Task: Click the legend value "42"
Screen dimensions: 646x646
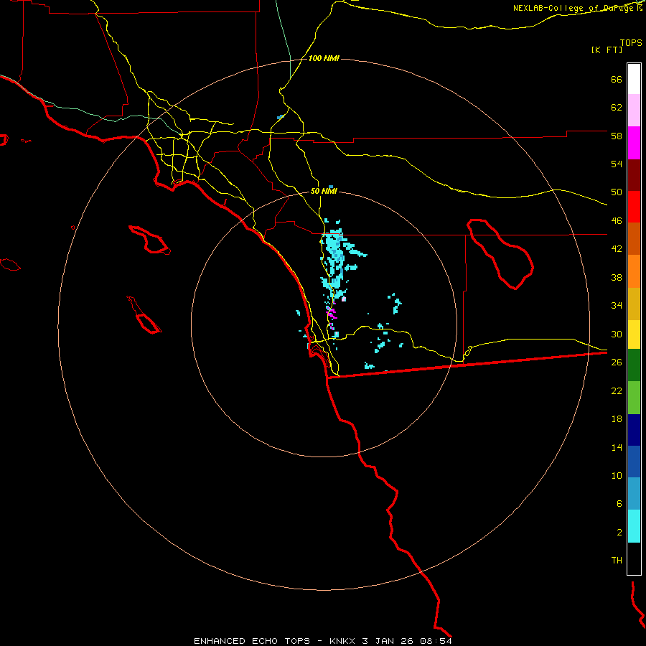Action: [x=617, y=249]
